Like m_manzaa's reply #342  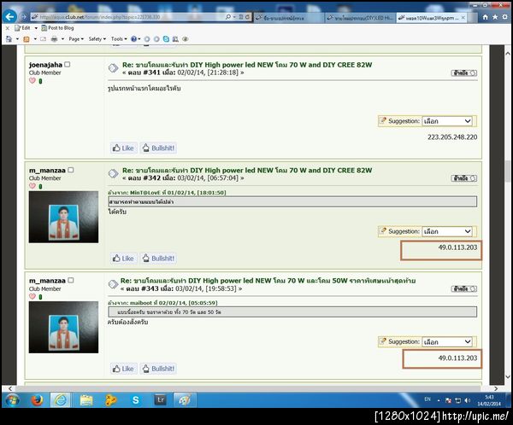[123, 259]
